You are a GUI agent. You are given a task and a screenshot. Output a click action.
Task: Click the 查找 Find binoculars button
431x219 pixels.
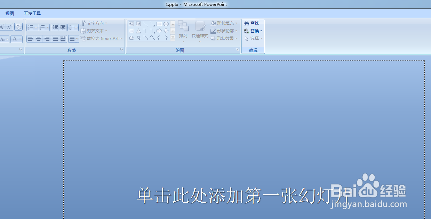coord(252,23)
